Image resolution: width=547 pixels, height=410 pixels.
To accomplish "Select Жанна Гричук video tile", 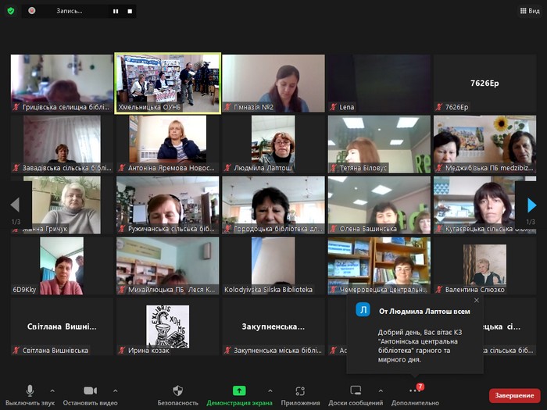I will [x=62, y=205].
